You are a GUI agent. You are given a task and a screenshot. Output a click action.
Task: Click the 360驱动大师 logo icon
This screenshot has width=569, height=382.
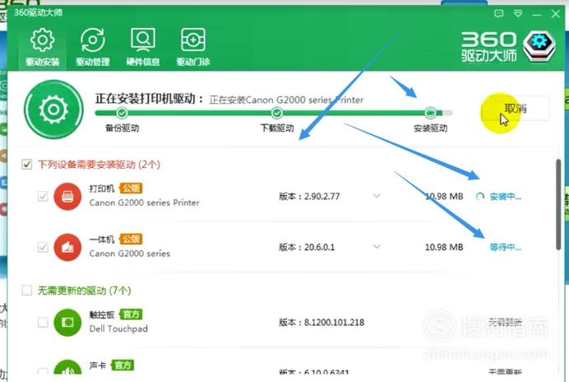pos(539,46)
